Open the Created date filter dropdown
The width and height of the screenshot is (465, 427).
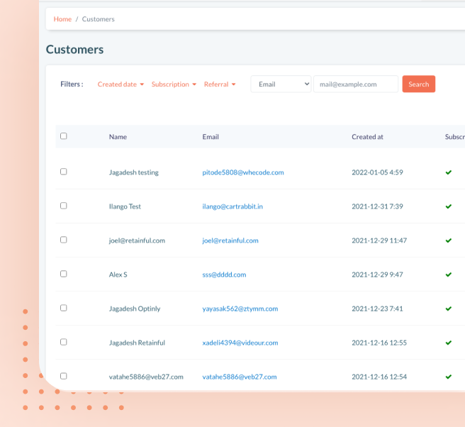pyautogui.click(x=121, y=84)
